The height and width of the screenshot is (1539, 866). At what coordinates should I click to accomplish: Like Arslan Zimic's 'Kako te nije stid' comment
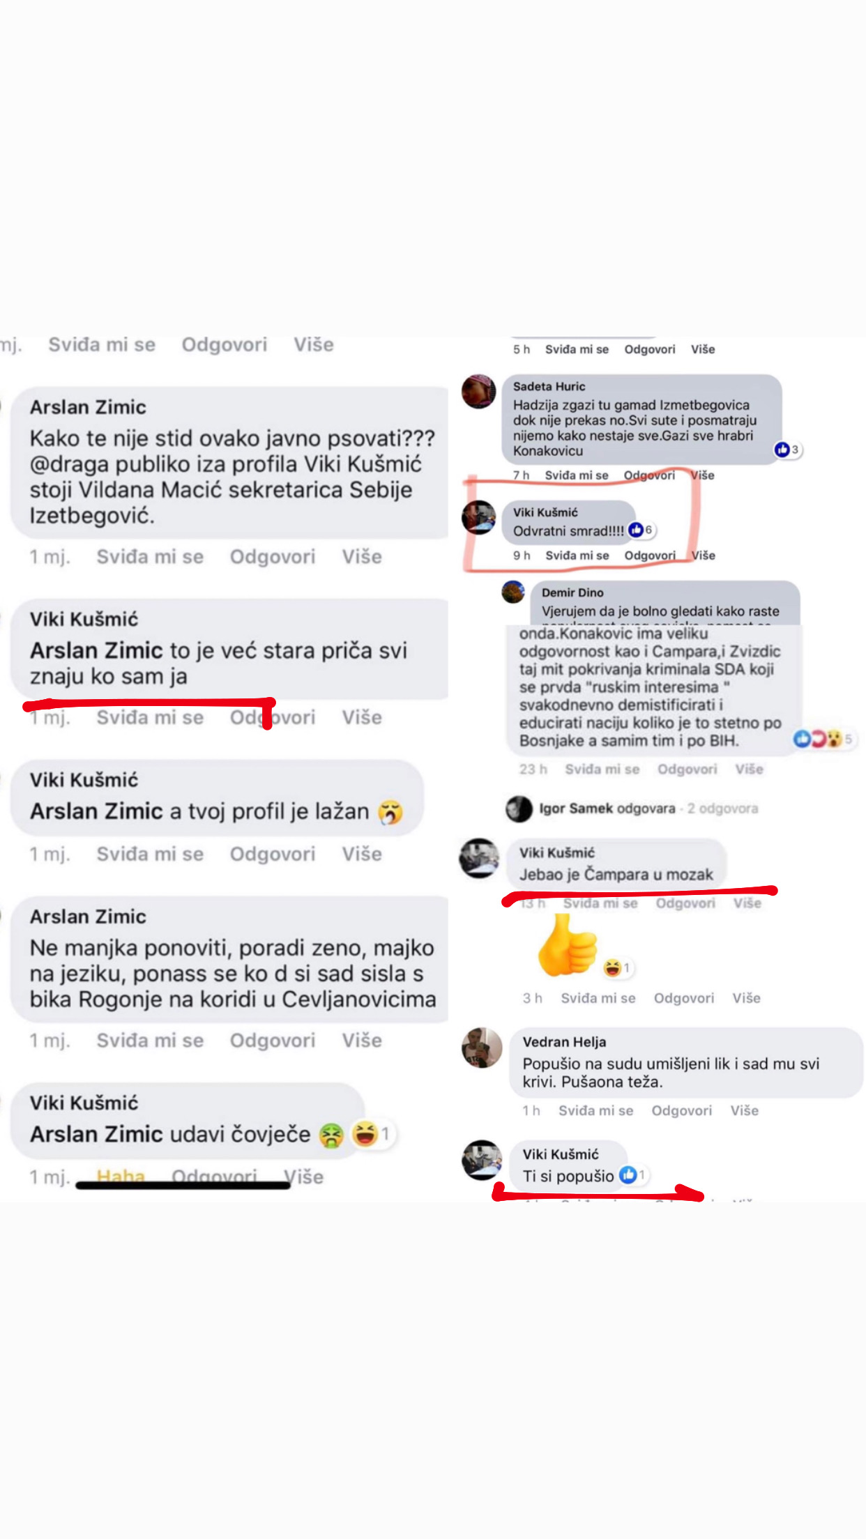(150, 556)
